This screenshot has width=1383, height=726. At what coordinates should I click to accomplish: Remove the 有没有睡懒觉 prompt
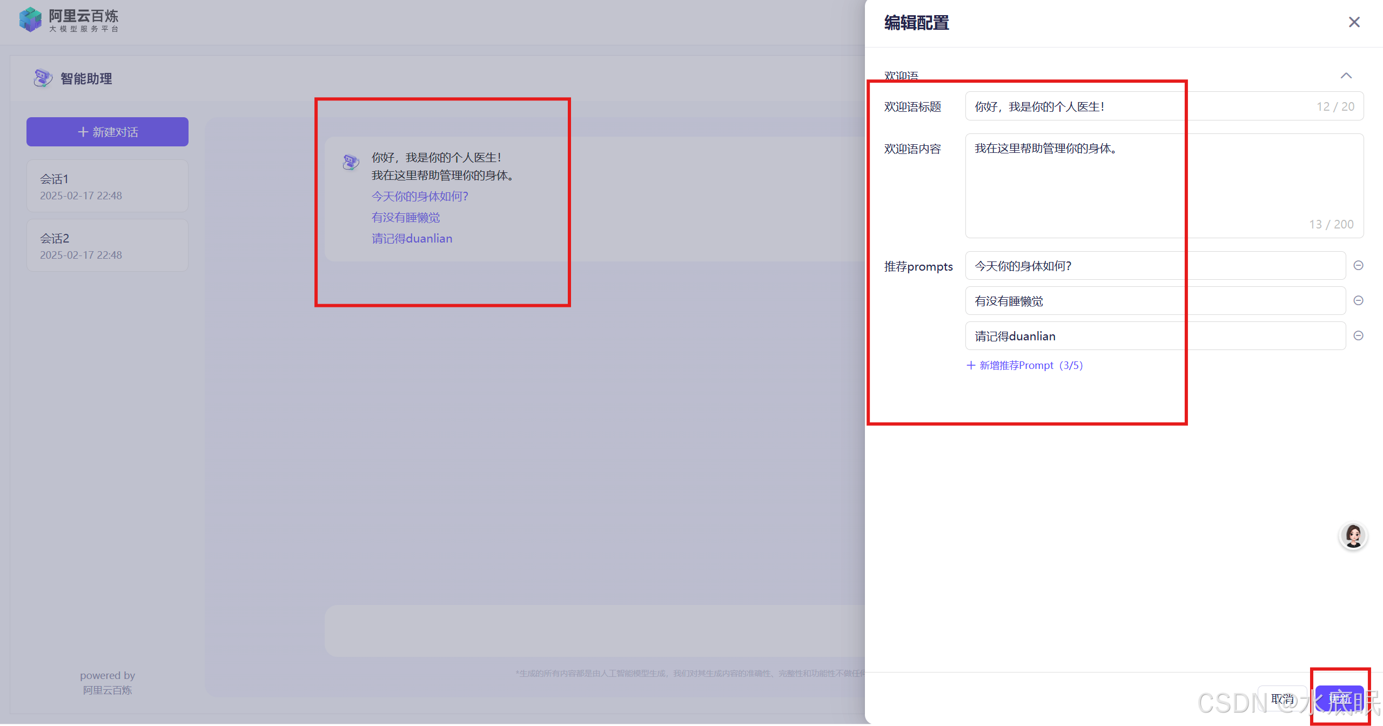[1358, 300]
